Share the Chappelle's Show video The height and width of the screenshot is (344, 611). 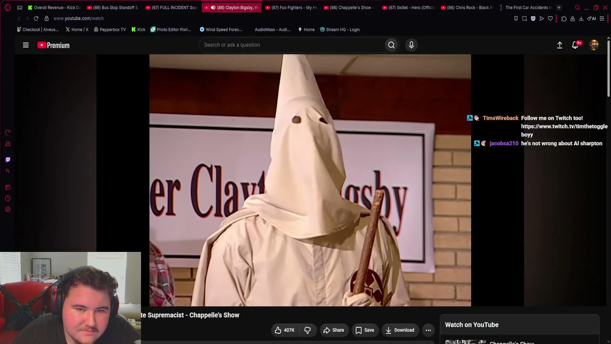[x=334, y=330]
